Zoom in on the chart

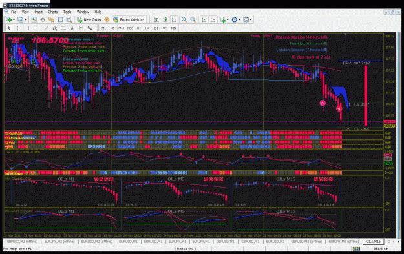click(184, 19)
